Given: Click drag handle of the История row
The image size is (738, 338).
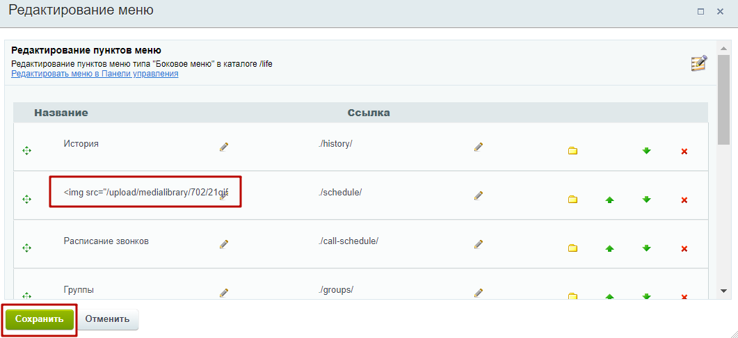Looking at the screenshot, I should [x=27, y=150].
